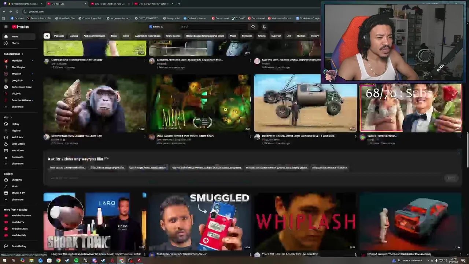Open the Shark Tank LARQ video thumbnail
The height and width of the screenshot is (264, 469).
point(95,221)
